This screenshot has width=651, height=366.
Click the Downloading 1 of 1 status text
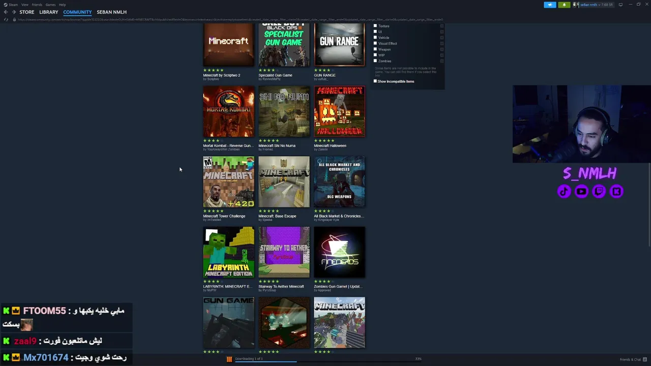(249, 359)
